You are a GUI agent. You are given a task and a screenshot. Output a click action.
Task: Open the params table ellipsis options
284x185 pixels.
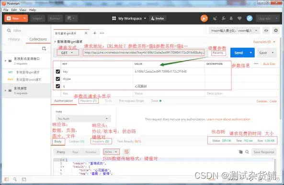(x=256, y=64)
